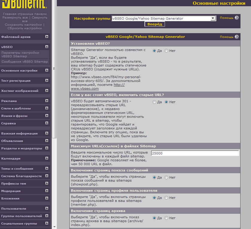
Task: Click the Группы пользователей arrow icon
Action: click(x=47, y=216)
